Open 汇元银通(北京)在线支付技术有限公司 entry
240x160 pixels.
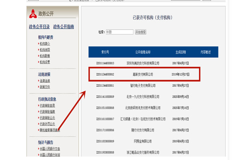143,119
